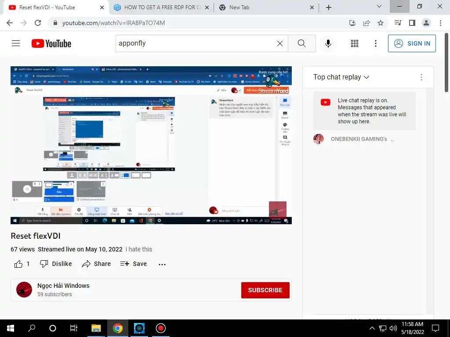
Task: Open the Chrome three-dot menu
Action: (440, 23)
